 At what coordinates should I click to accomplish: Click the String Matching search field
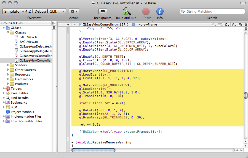click(x=212, y=11)
